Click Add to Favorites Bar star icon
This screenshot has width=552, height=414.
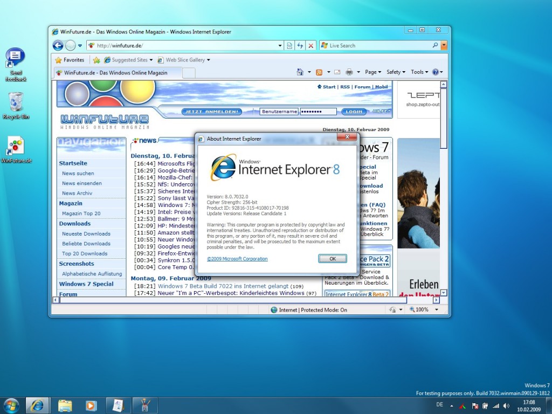[96, 60]
